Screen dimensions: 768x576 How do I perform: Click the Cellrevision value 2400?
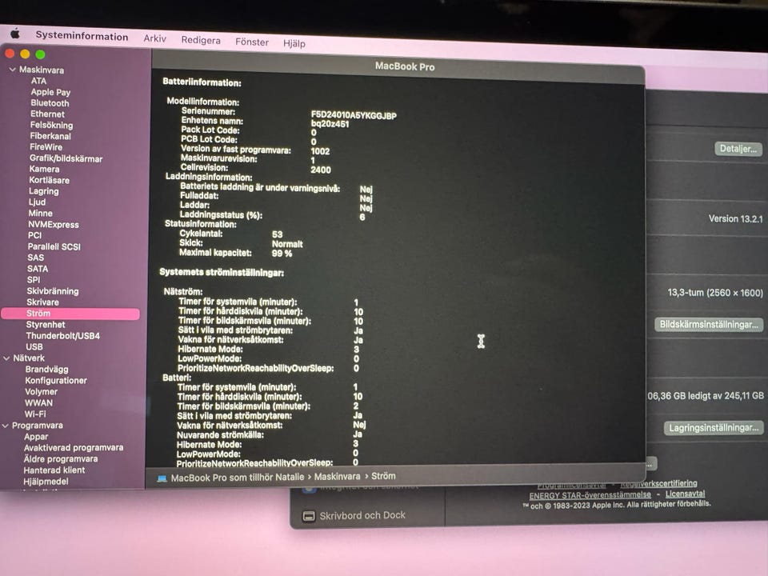point(321,170)
